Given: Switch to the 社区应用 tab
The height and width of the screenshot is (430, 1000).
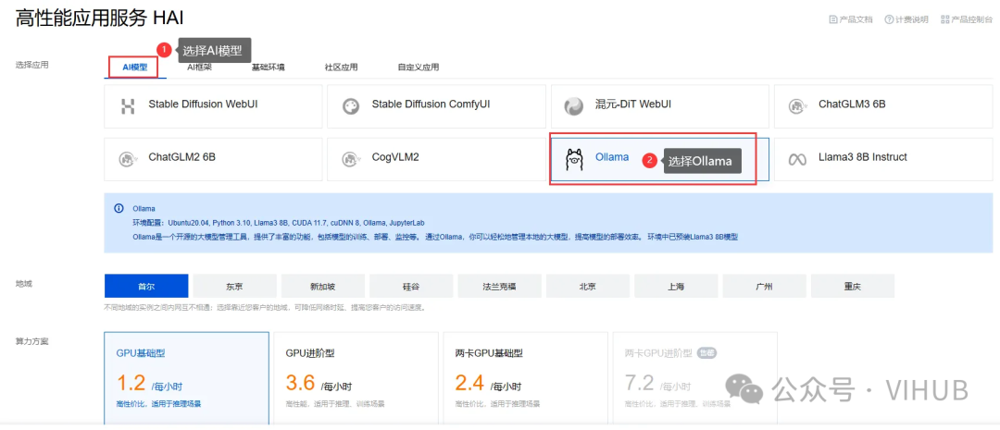Looking at the screenshot, I should point(341,68).
